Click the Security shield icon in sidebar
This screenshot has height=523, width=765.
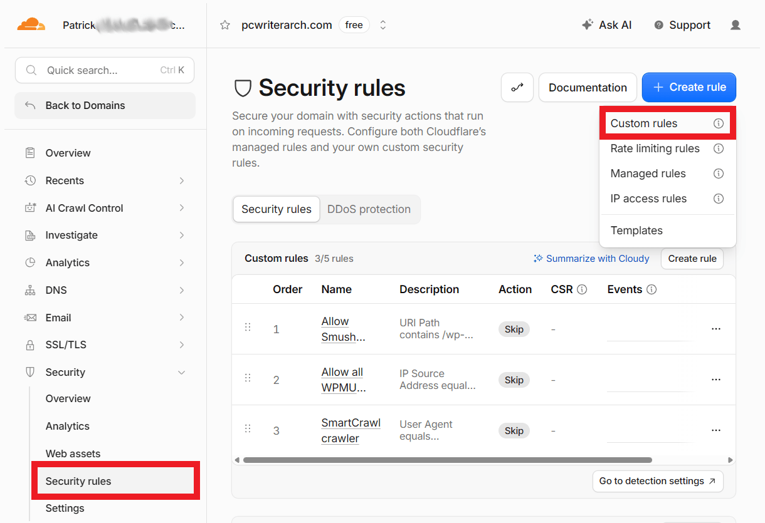pos(30,372)
